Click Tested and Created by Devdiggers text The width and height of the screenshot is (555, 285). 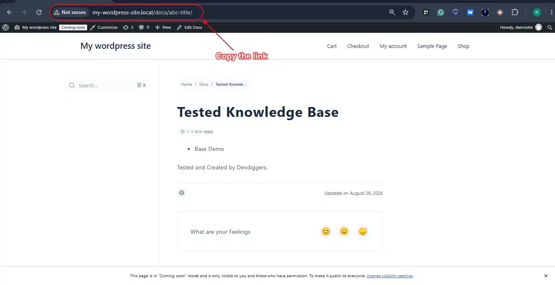pos(222,167)
